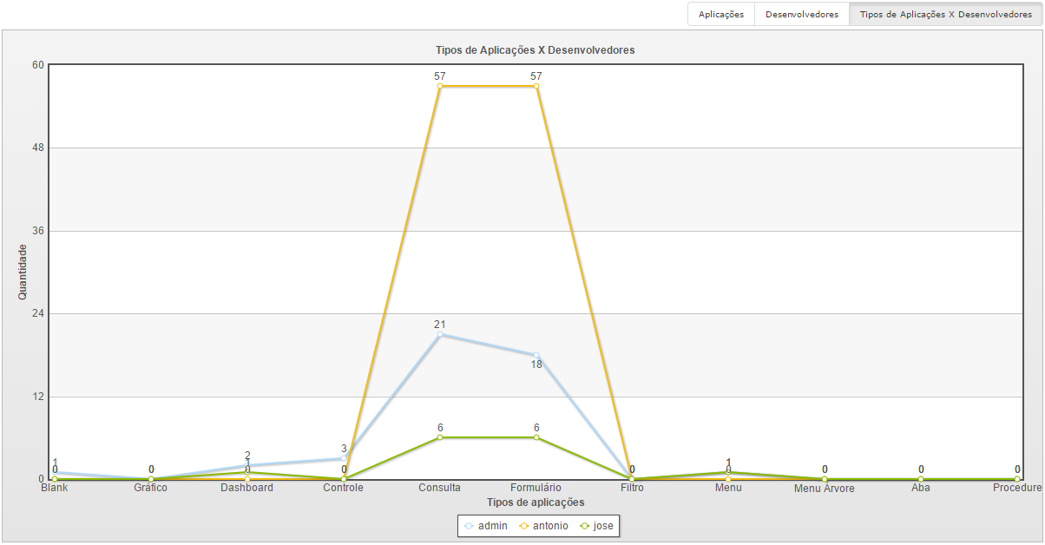Click the y-axis value 60

click(38, 65)
